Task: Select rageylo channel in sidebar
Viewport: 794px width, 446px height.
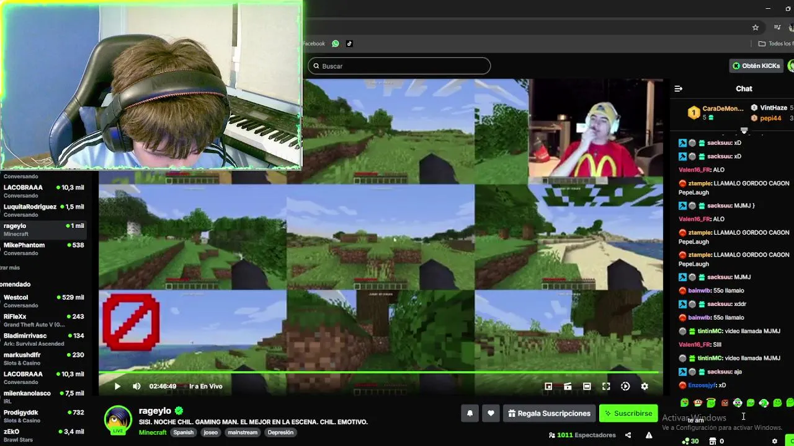Action: (x=43, y=230)
